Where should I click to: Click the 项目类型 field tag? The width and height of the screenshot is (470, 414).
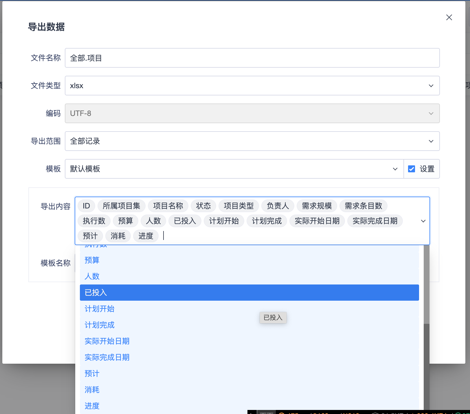point(238,206)
